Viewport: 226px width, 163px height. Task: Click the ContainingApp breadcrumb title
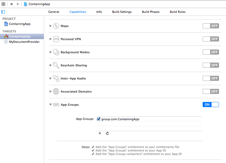[x=39, y=4]
